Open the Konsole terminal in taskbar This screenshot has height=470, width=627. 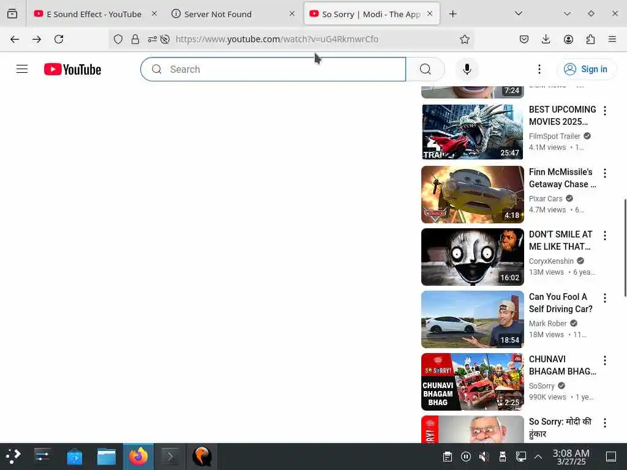[170, 457]
